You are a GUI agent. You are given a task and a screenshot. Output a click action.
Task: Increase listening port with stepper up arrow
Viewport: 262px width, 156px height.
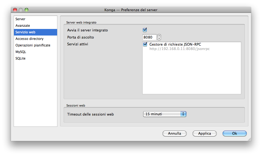[159, 36]
